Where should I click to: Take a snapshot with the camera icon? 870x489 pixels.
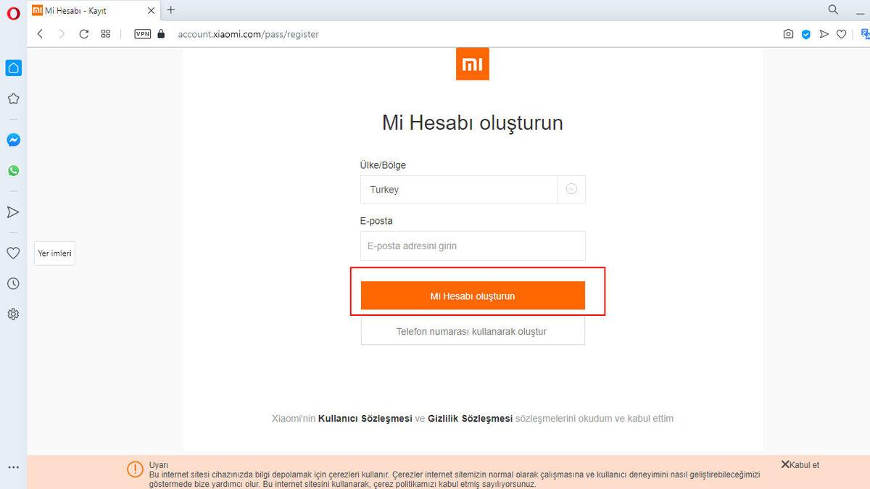(788, 33)
